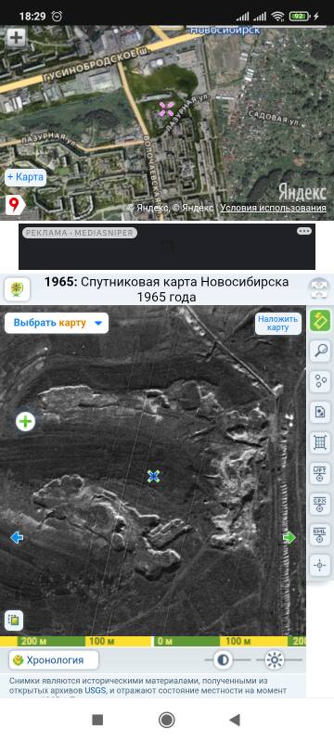Center map on my location crosshair
This screenshot has height=742, width=334.
click(x=320, y=566)
